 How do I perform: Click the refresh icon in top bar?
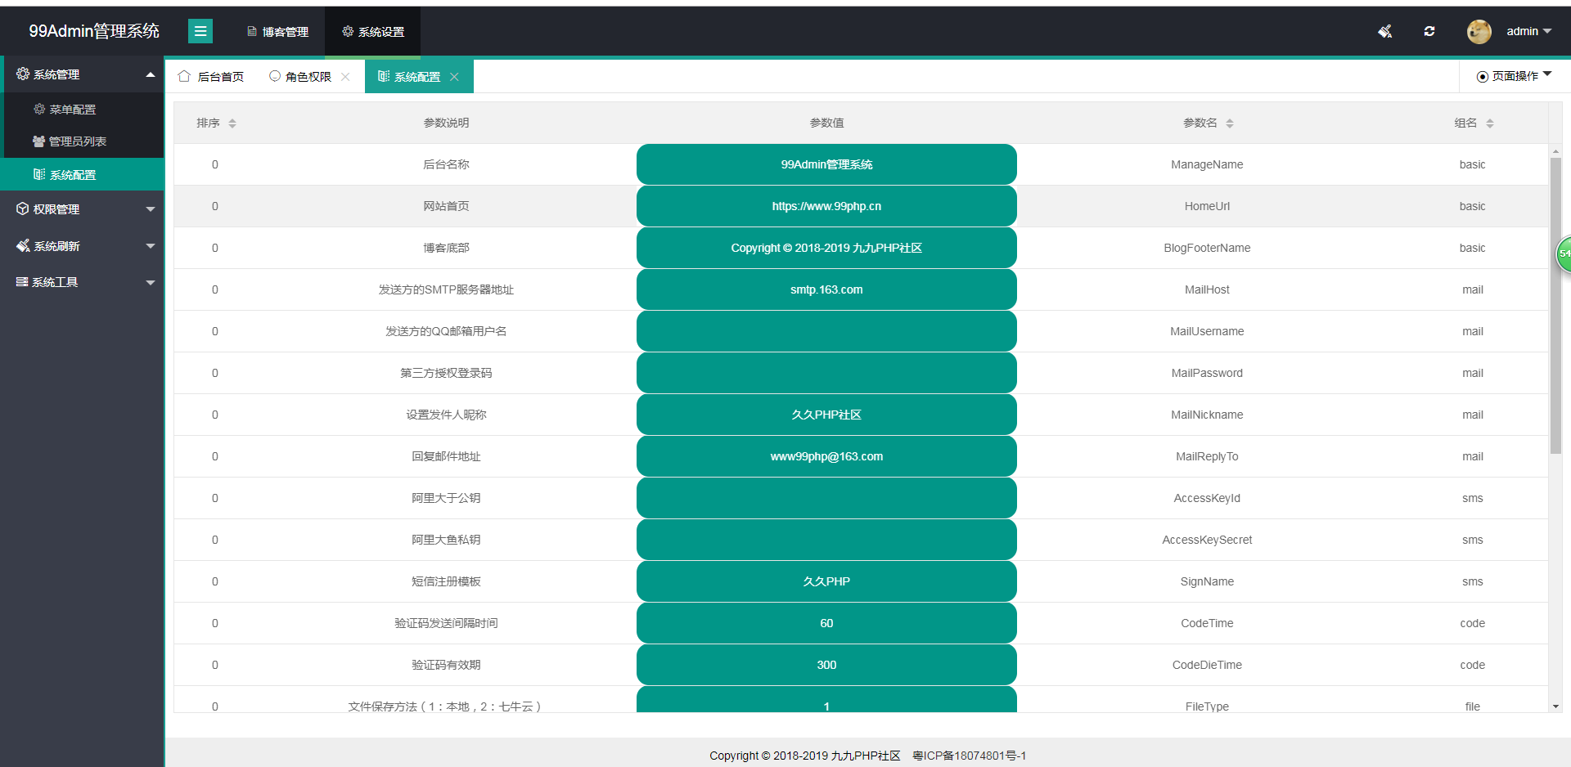pyautogui.click(x=1429, y=31)
